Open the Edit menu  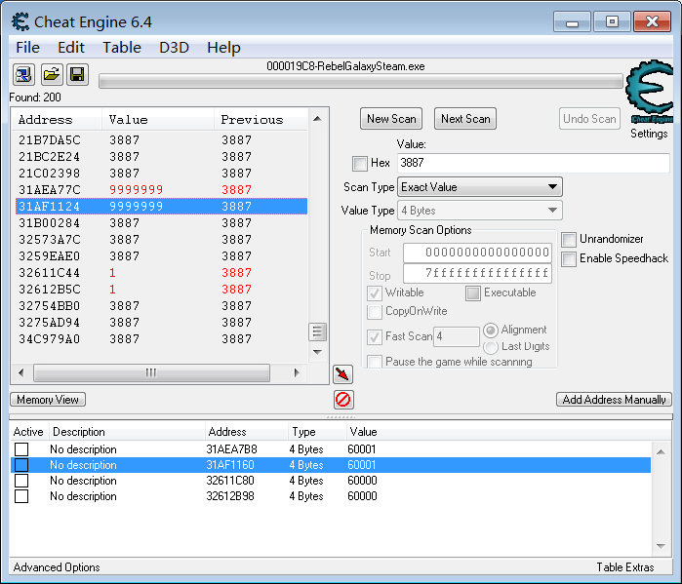coord(71,48)
